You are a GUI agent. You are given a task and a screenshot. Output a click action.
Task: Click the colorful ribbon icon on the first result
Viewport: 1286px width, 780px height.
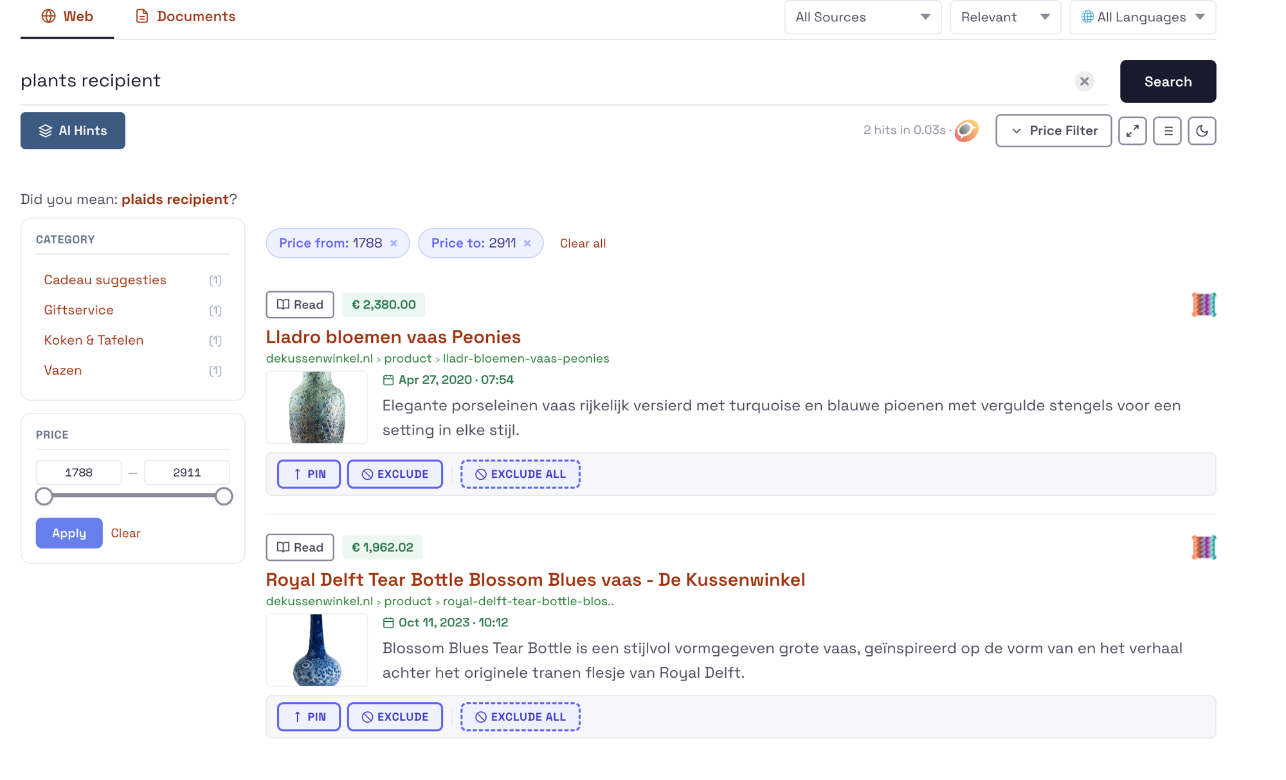click(x=1203, y=304)
